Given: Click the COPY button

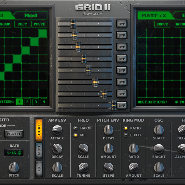Looking at the screenshot, I should pos(22,24).
